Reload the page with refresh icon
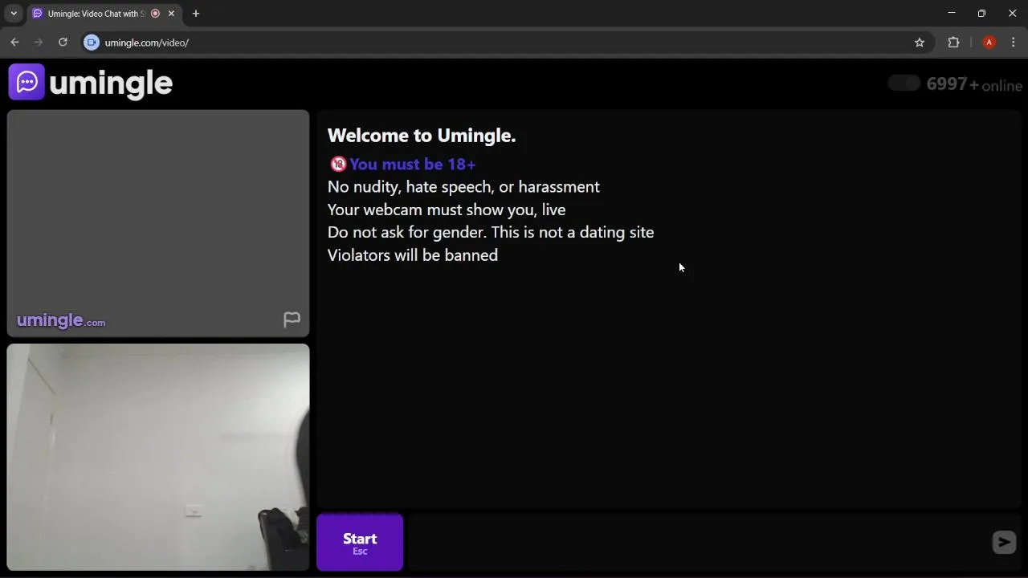1028x578 pixels. click(x=63, y=43)
